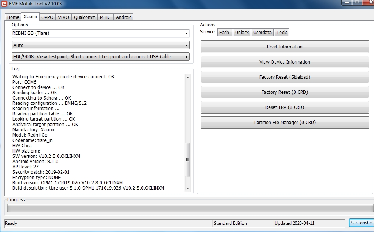This screenshot has height=232, width=381.
Task: Click 'Codename: tiare_in' log line
Action: click(x=33, y=140)
